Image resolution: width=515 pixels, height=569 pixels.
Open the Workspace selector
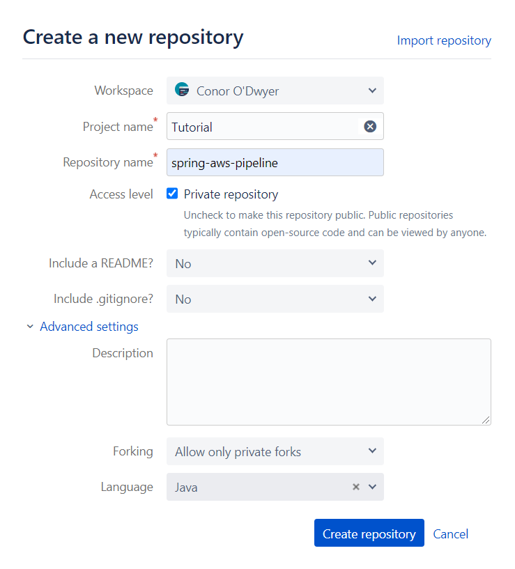[x=275, y=90]
